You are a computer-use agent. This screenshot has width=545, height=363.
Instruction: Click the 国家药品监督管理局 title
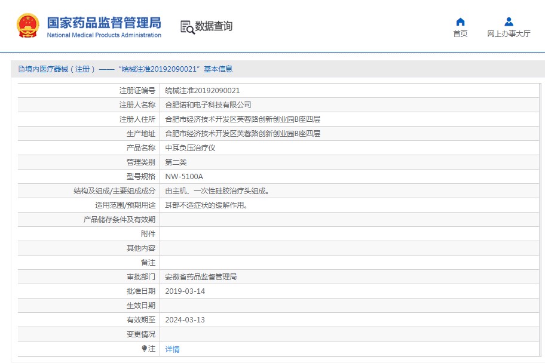[104, 23]
